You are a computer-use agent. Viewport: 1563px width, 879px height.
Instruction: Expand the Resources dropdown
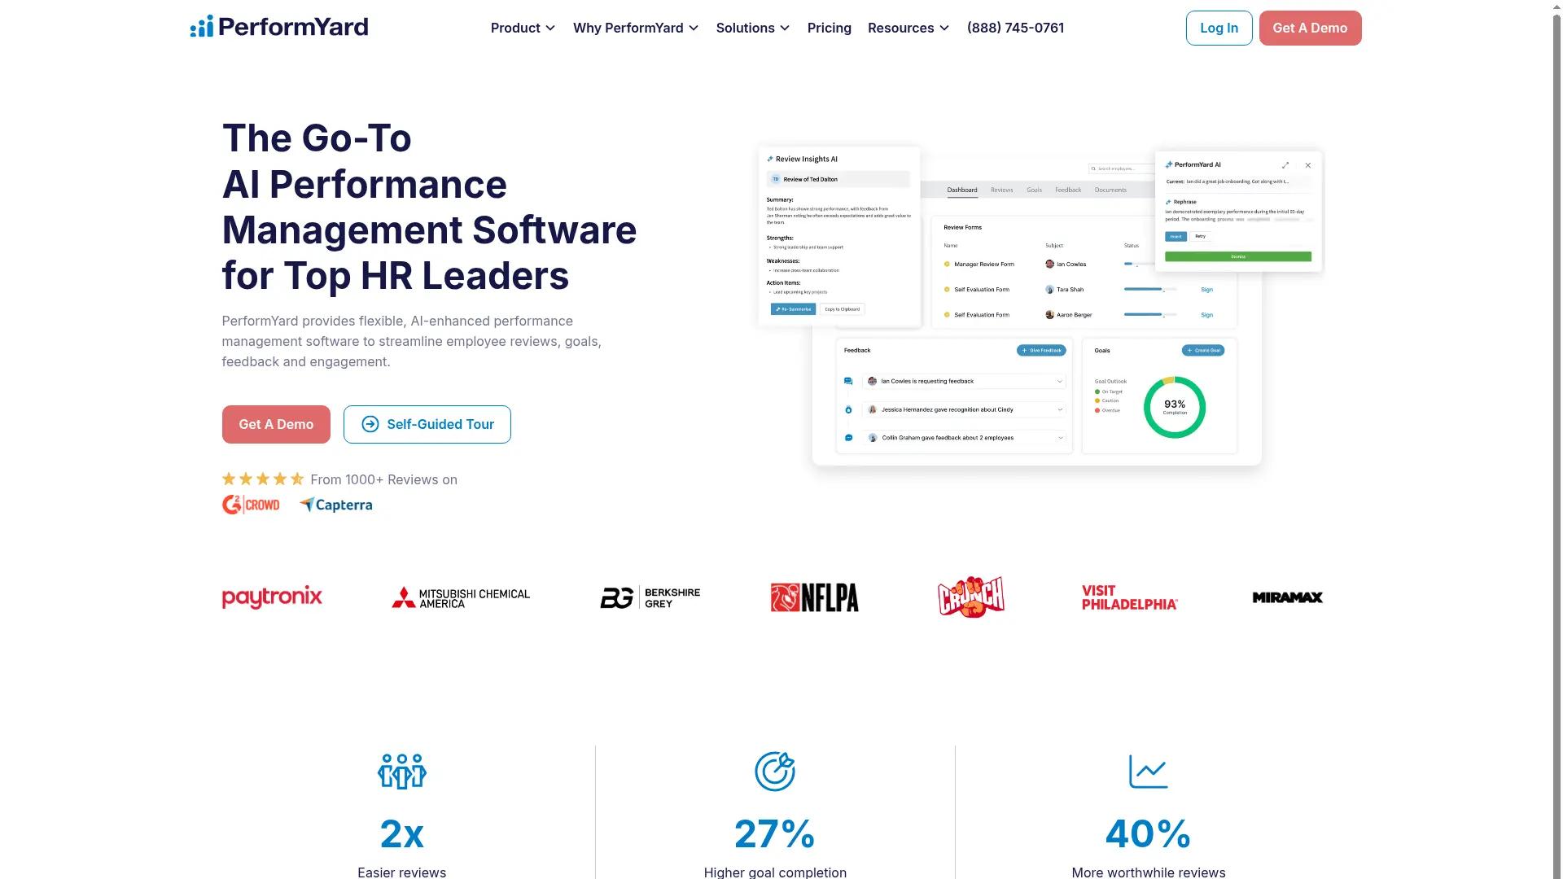point(908,27)
